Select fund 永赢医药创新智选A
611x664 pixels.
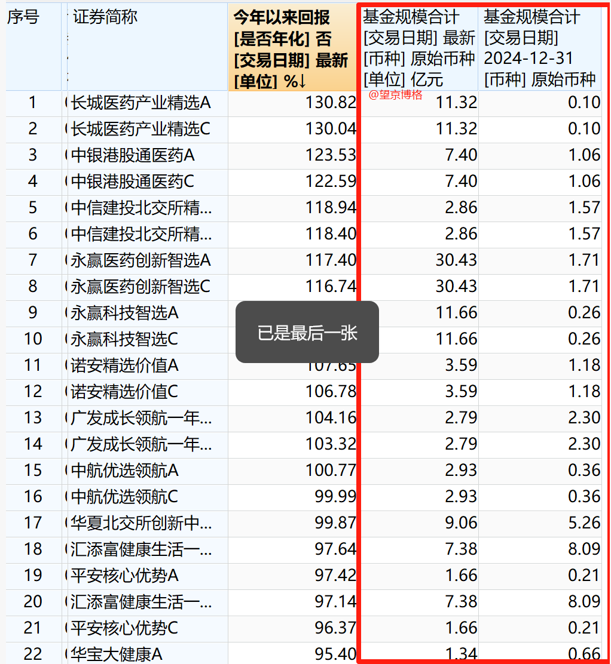click(140, 260)
